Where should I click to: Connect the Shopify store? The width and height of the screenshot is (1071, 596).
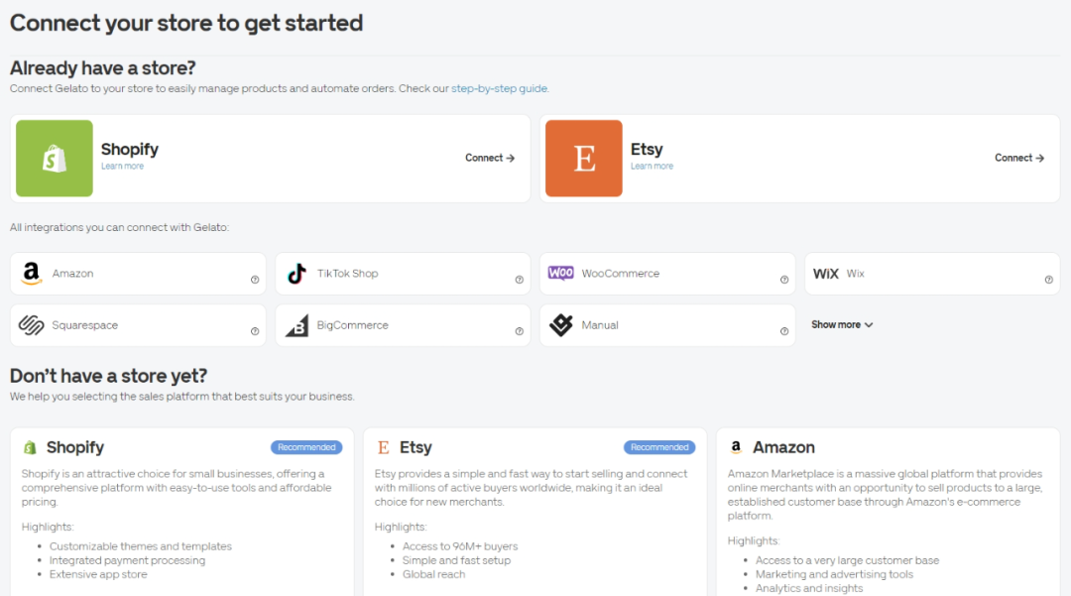coord(490,158)
